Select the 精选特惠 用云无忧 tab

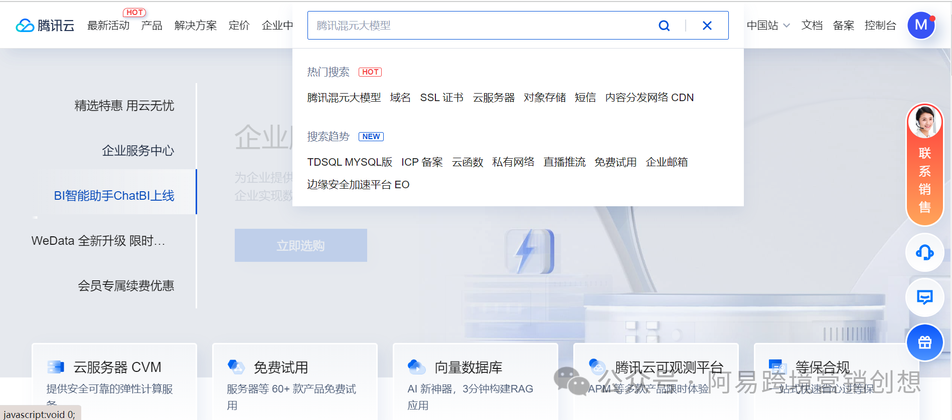coord(124,106)
